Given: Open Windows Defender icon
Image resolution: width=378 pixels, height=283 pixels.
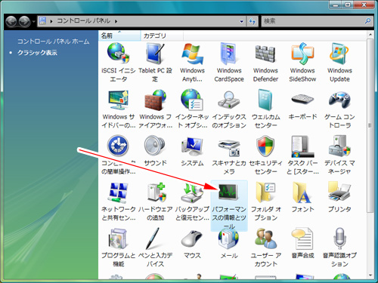Looking at the screenshot, I should pos(265,54).
